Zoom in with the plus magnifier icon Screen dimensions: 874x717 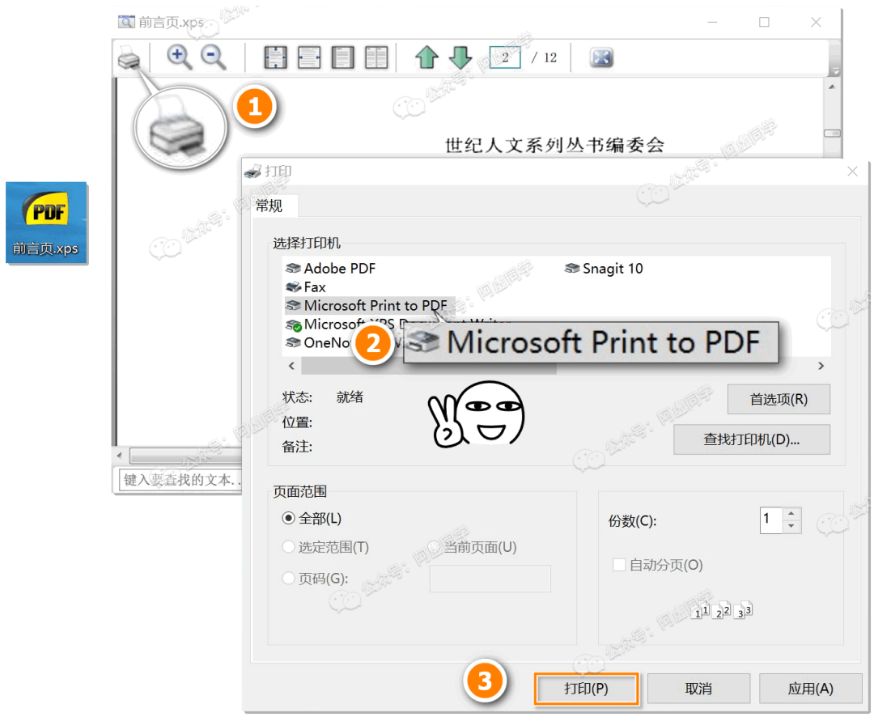[x=179, y=57]
